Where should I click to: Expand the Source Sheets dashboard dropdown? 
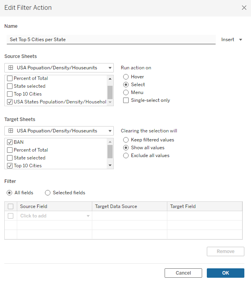(110, 68)
